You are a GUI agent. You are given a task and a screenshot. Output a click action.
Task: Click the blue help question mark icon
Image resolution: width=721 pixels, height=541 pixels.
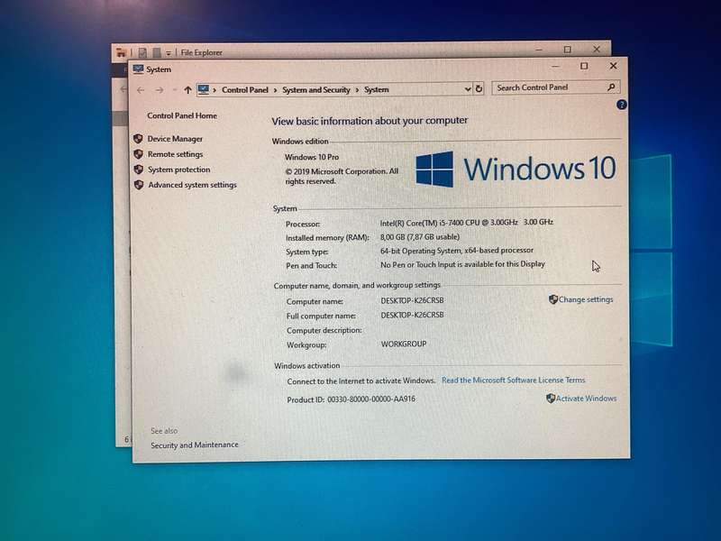click(621, 105)
